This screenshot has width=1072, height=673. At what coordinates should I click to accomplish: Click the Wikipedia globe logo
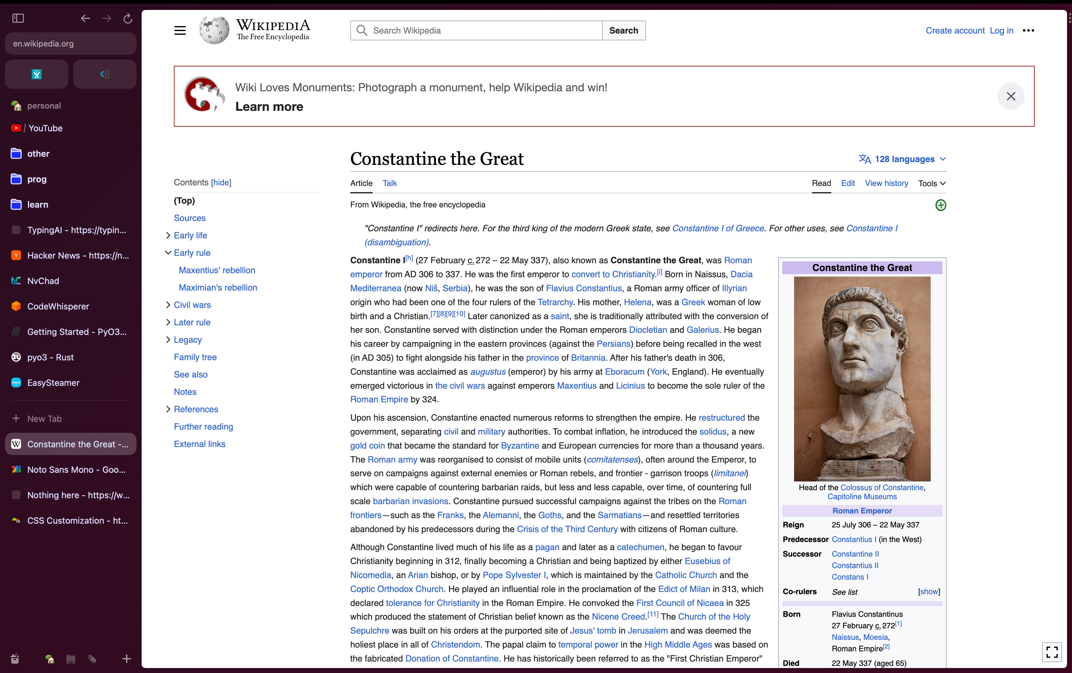214,30
